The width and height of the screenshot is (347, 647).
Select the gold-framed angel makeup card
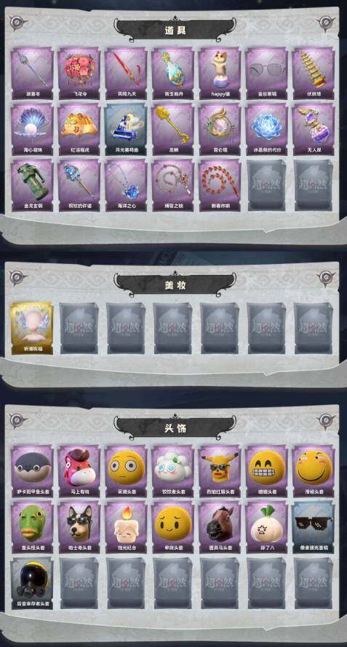click(x=32, y=328)
